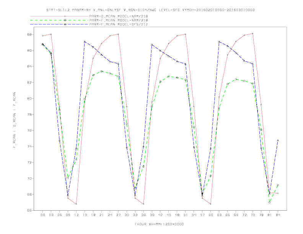
Task: Click x-axis forecast hour label 57
Action: tap(202, 215)
